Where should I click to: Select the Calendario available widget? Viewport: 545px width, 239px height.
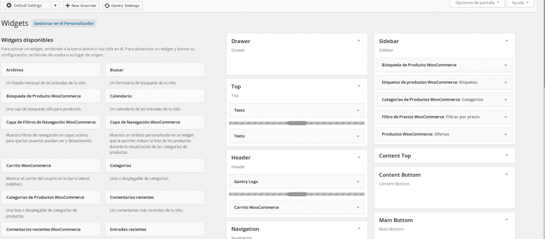click(155, 96)
